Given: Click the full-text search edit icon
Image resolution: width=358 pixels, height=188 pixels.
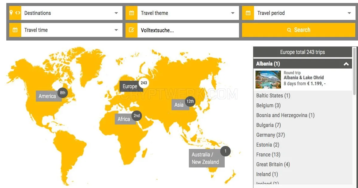Looking at the screenshot, I should [x=131, y=30].
